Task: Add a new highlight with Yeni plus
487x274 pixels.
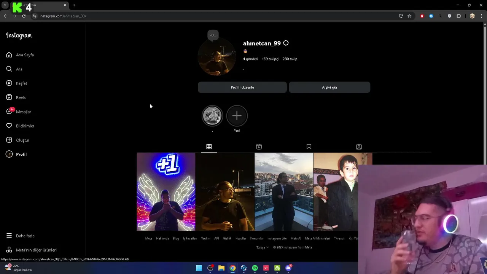Action: point(237,116)
